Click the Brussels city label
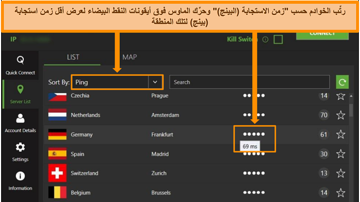 [x=161, y=193]
